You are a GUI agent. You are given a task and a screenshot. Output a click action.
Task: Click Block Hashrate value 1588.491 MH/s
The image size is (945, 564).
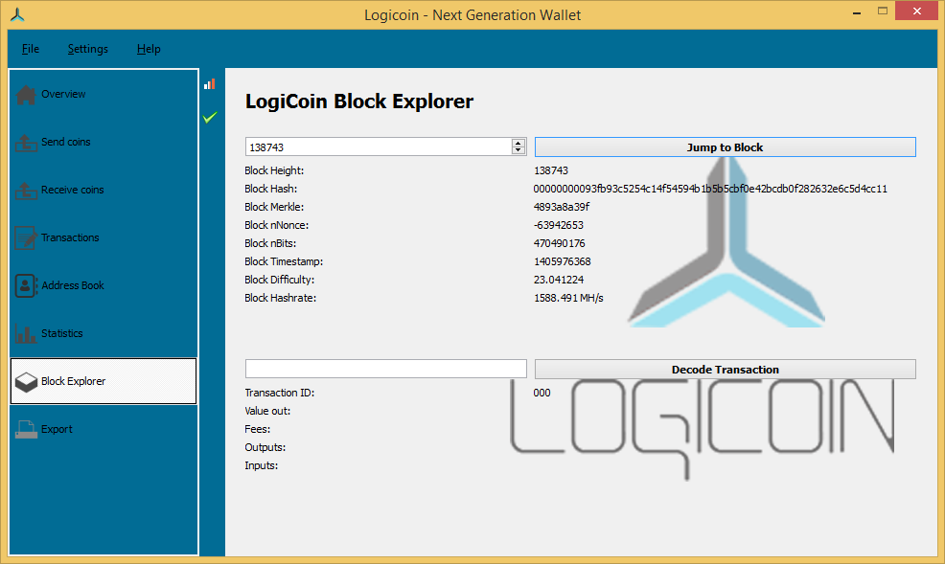point(568,298)
